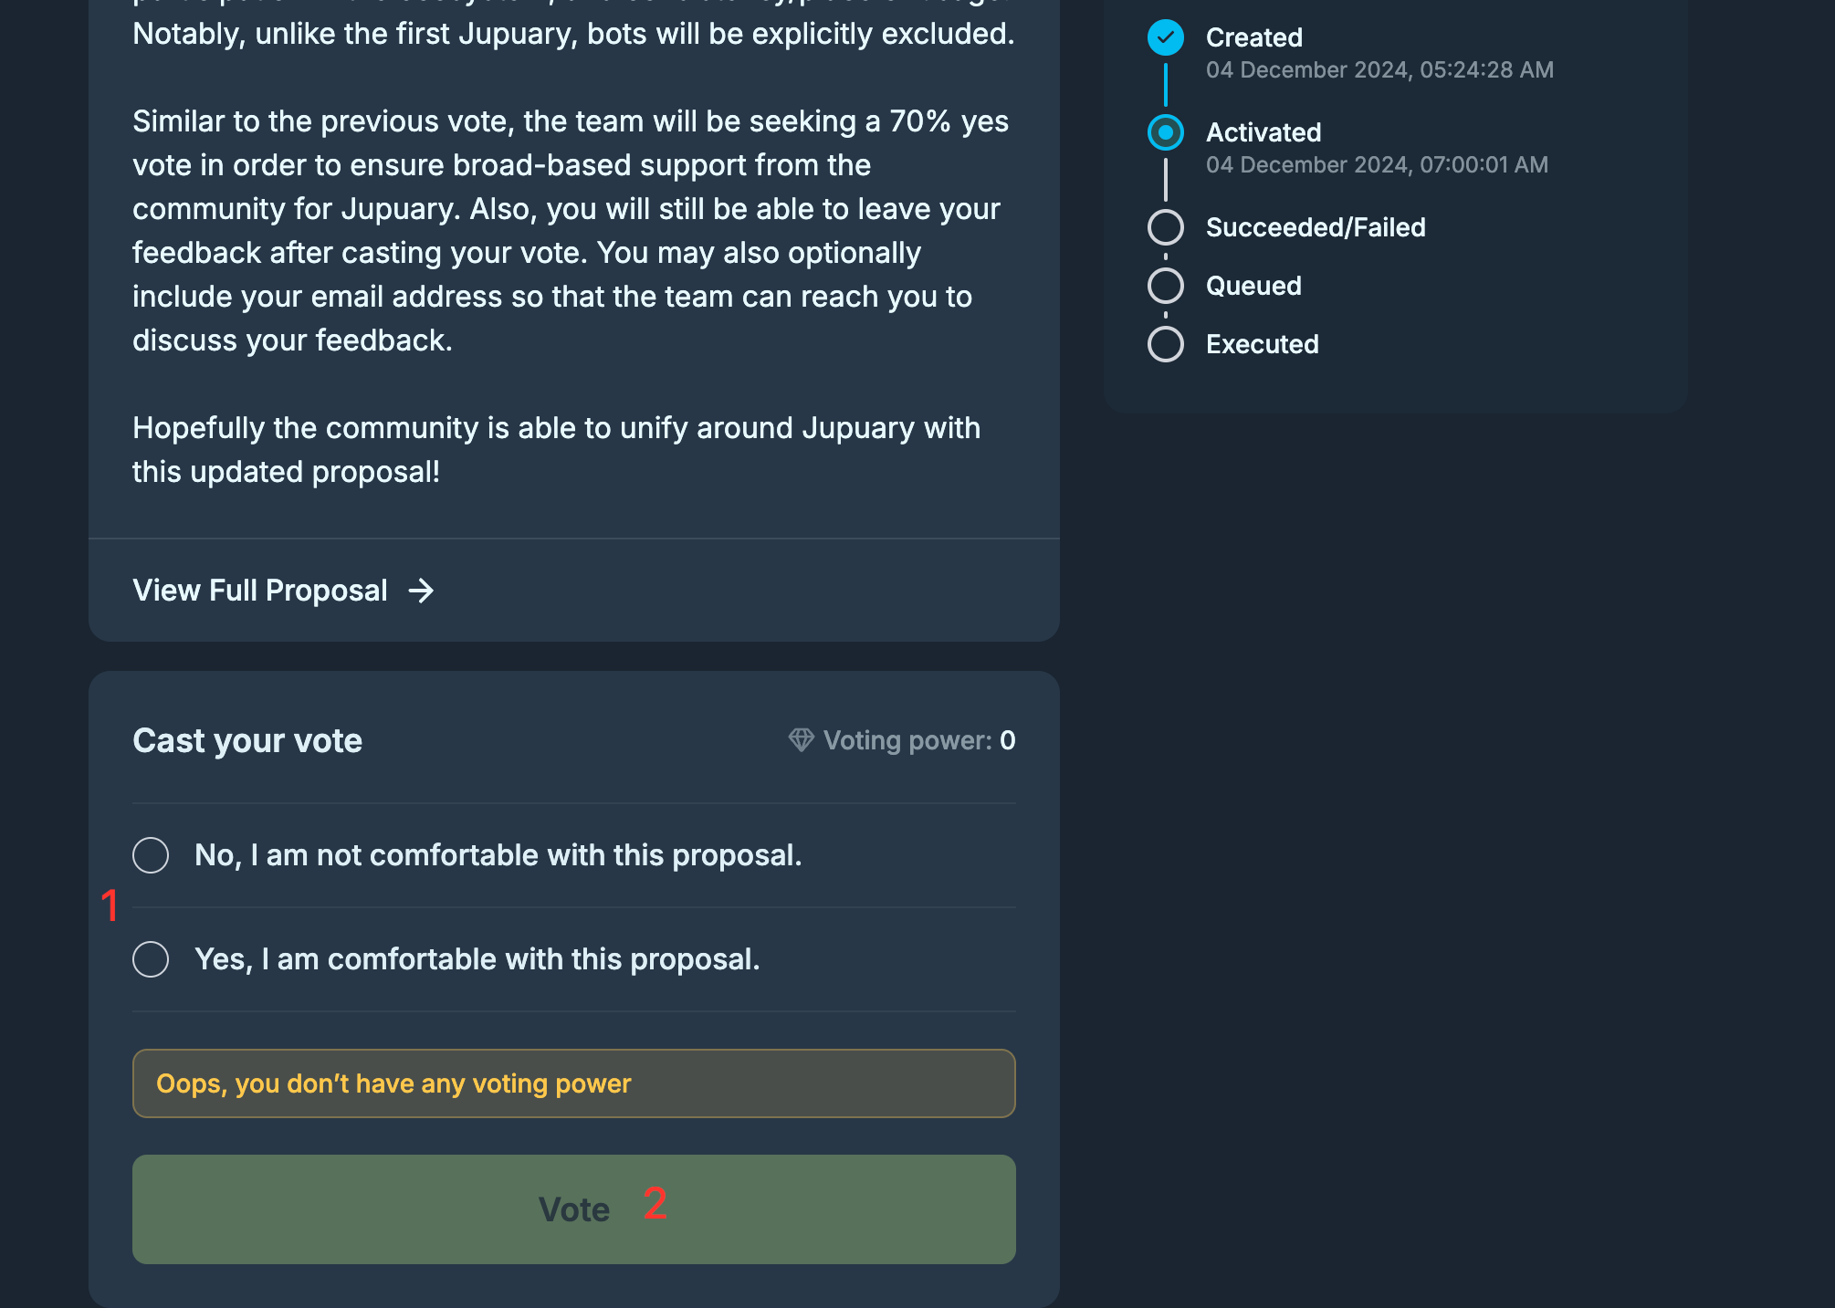
Task: Click the "Oops, you don't have any voting power" banner
Action: tap(573, 1083)
